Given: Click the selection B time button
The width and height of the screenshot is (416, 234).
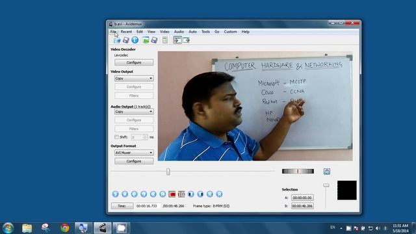Looking at the screenshot, I should [302, 206].
